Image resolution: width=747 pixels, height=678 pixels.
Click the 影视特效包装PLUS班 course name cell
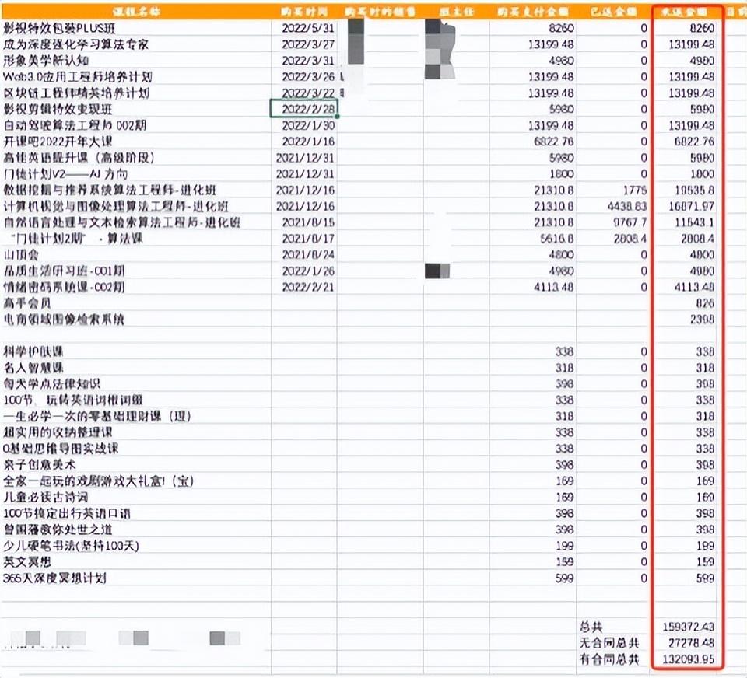click(x=59, y=28)
